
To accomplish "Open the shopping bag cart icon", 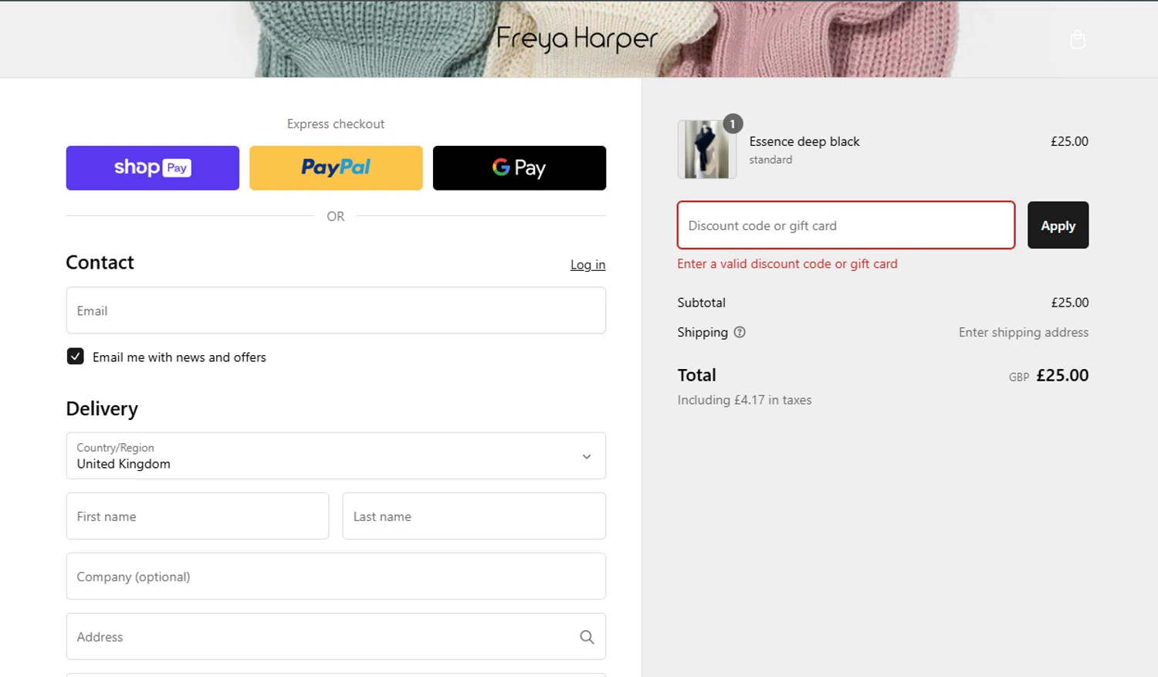I will (x=1078, y=39).
